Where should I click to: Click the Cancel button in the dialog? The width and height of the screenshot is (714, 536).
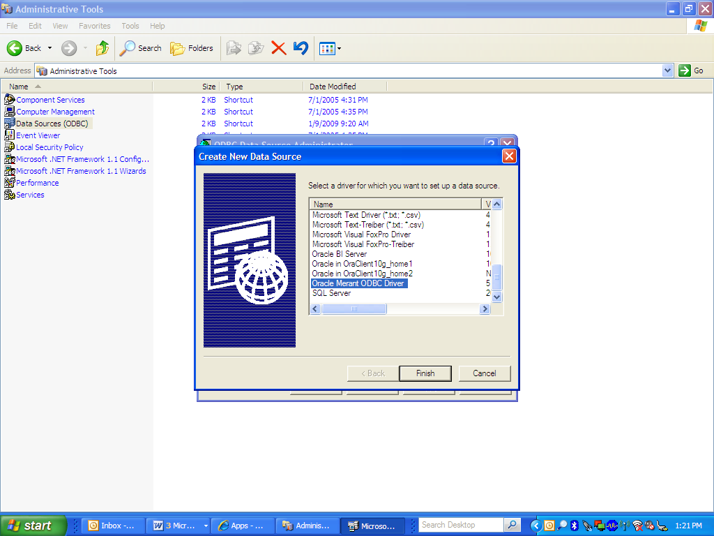tap(485, 373)
